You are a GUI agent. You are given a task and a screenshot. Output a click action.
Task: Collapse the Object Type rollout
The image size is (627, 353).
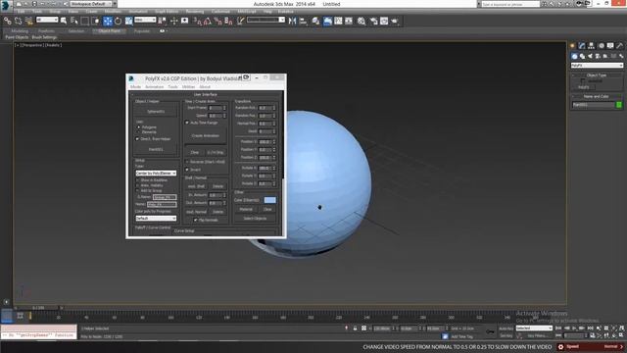coord(597,76)
